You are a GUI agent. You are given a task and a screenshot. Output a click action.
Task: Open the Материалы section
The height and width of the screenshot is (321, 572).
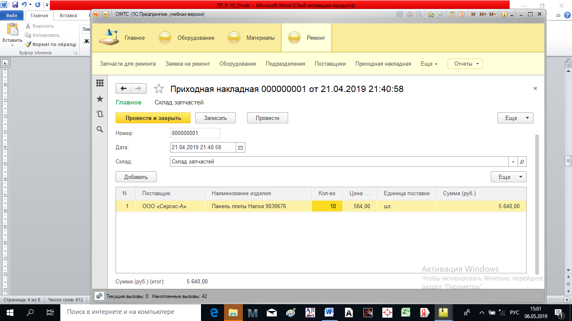251,38
